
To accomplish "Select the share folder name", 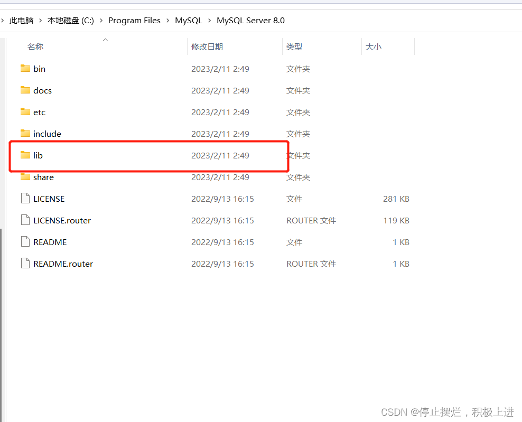I will click(x=44, y=177).
